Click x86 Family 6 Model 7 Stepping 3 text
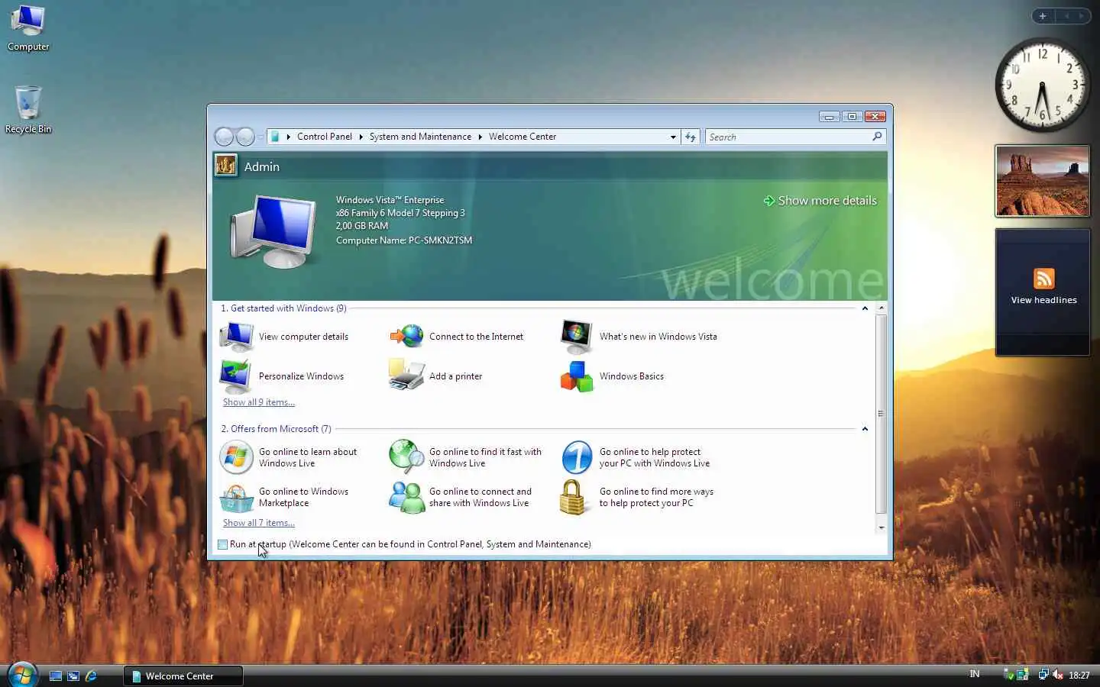The image size is (1100, 687). 400,213
